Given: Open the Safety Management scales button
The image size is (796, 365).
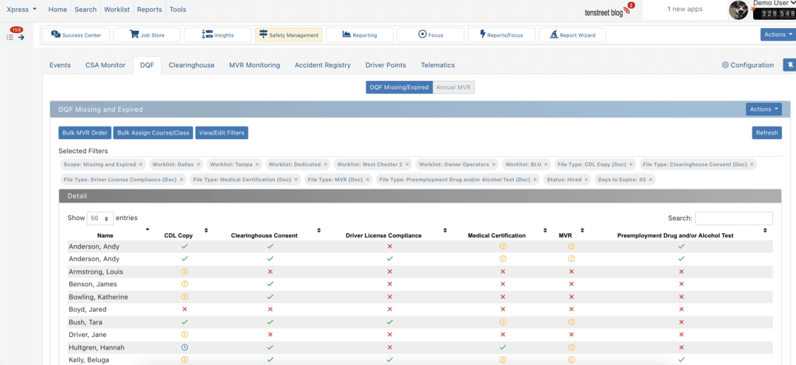Looking at the screenshot, I should pos(288,35).
